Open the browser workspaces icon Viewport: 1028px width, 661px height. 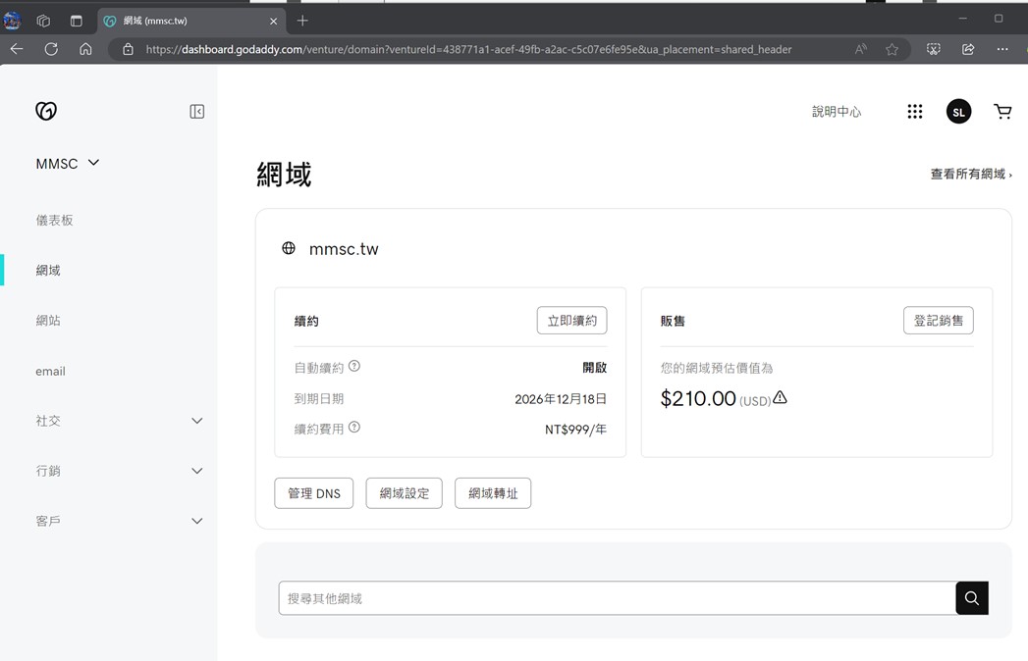click(43, 21)
